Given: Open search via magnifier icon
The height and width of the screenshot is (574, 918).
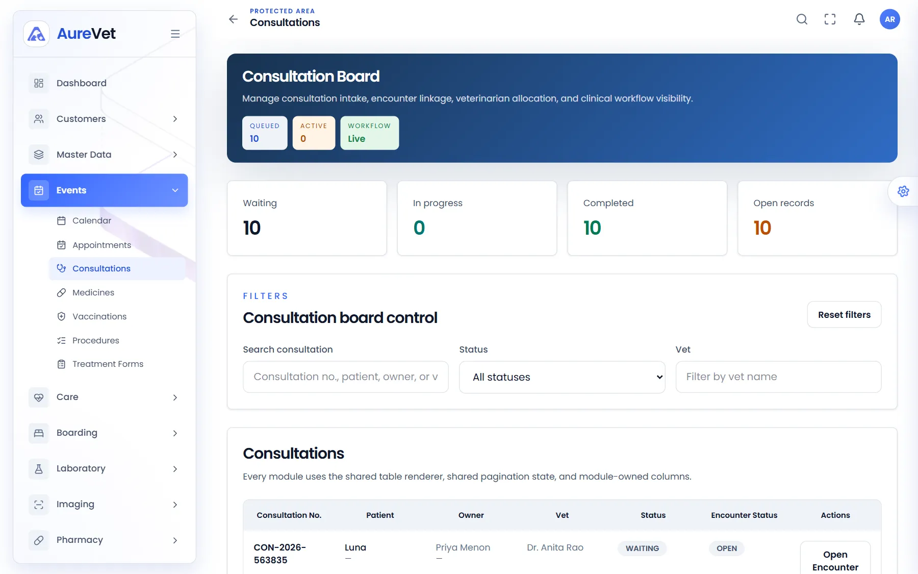Looking at the screenshot, I should (x=802, y=19).
